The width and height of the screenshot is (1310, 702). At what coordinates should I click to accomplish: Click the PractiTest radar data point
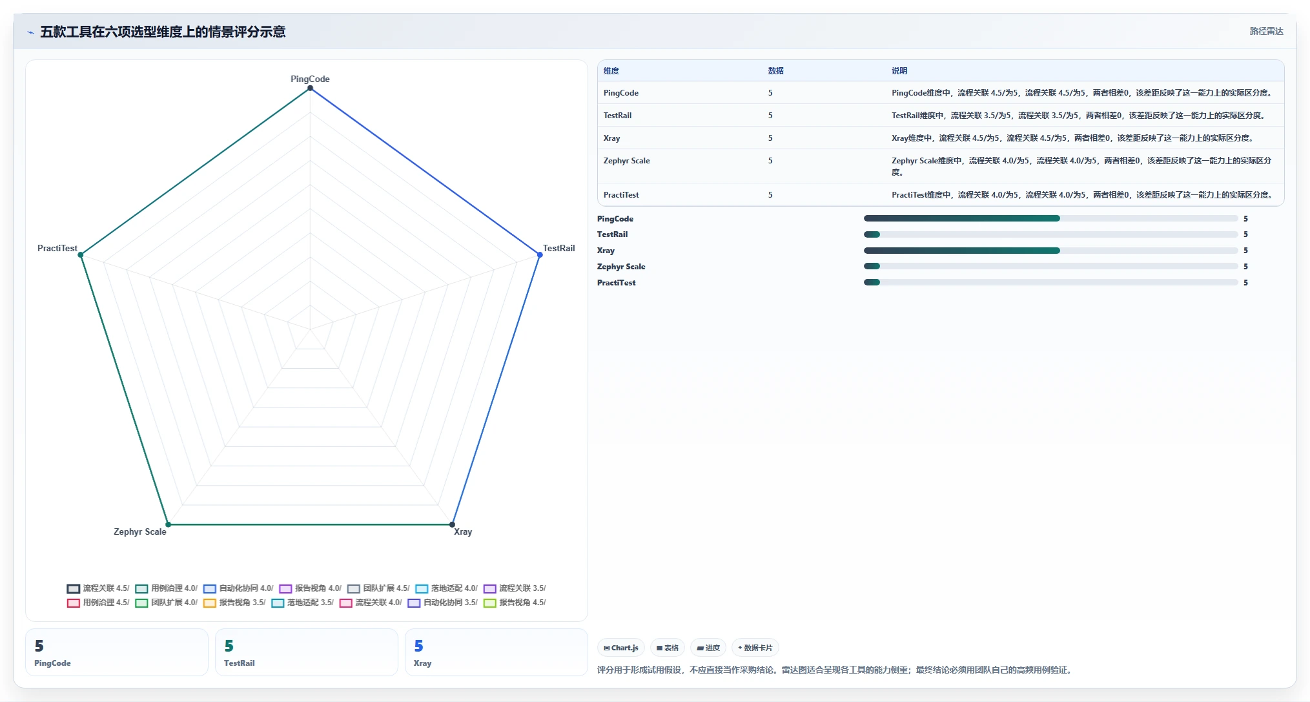click(x=81, y=255)
